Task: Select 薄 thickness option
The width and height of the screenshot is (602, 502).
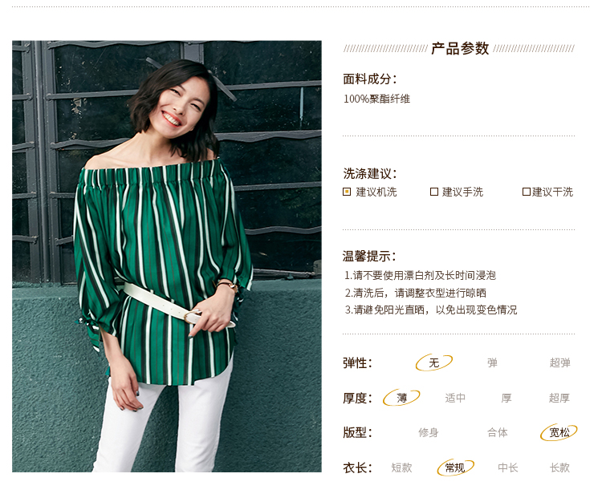Action: [x=401, y=398]
